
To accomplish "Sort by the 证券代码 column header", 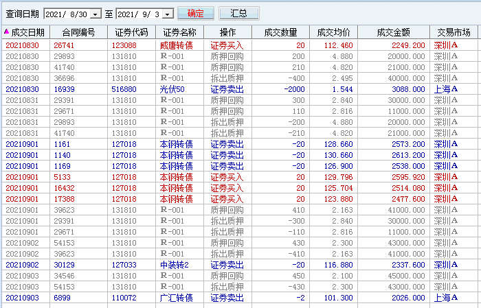I will click(131, 32).
